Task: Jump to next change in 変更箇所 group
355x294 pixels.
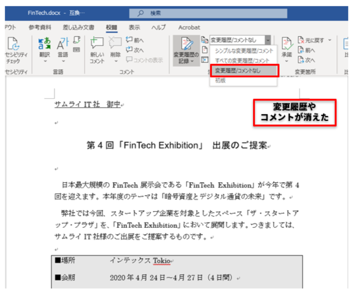Action: (x=307, y=60)
